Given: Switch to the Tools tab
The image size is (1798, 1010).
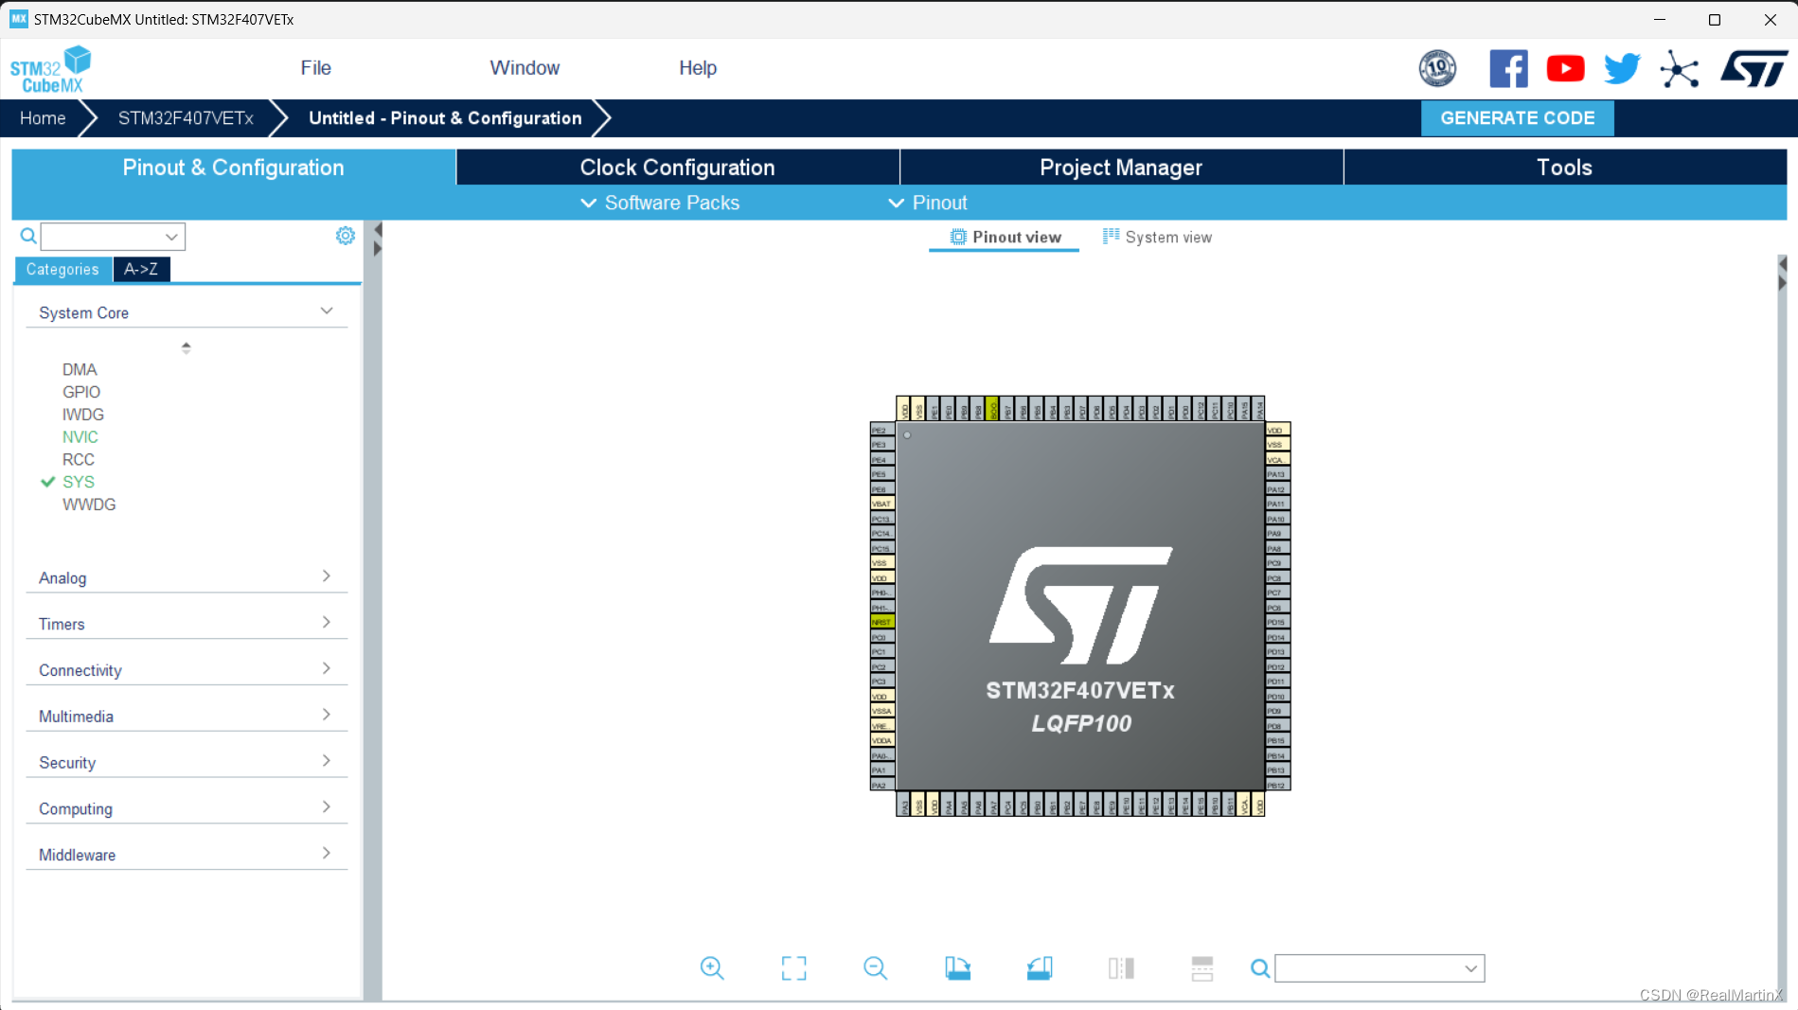Looking at the screenshot, I should click(1564, 168).
